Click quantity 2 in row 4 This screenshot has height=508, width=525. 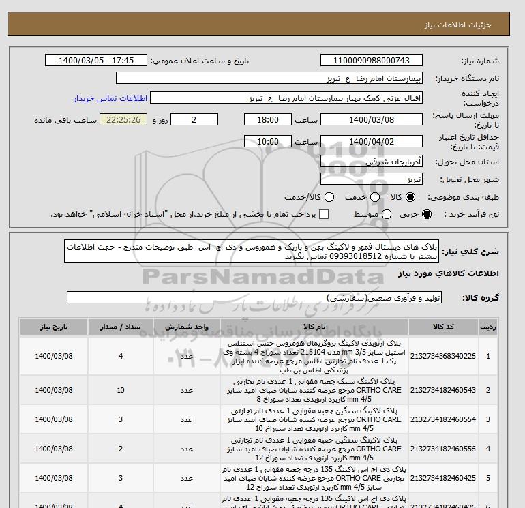(121, 449)
